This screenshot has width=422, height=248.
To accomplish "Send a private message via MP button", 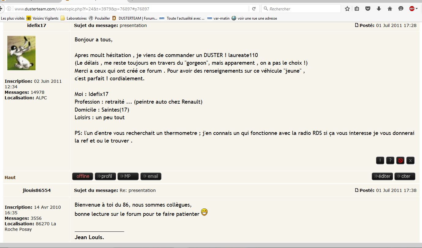I will click(x=128, y=176).
